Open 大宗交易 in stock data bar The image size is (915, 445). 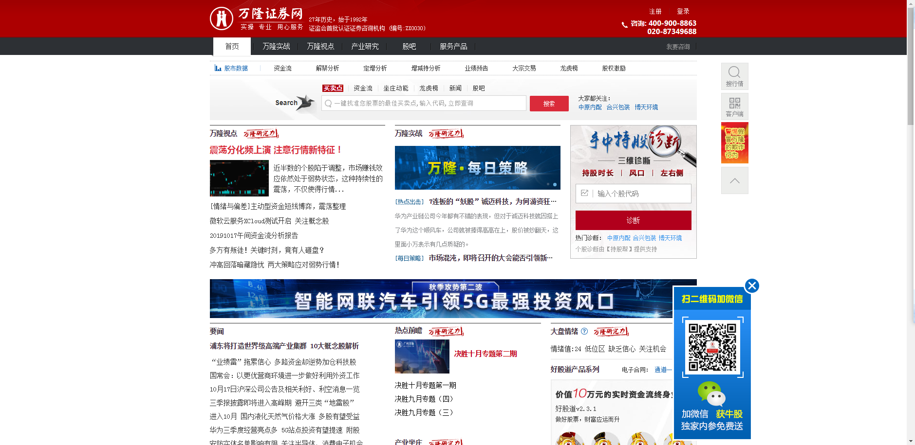point(524,69)
